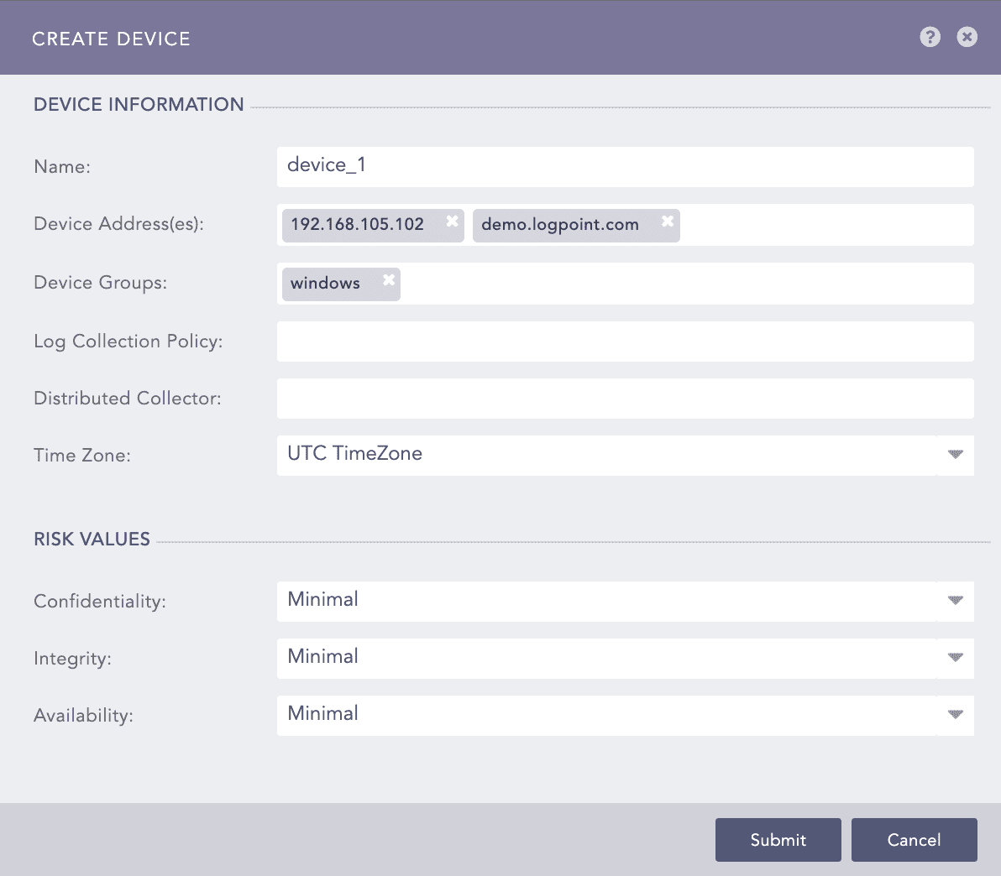Click the Confidentiality dropdown arrow
This screenshot has width=1001, height=876.
click(955, 601)
